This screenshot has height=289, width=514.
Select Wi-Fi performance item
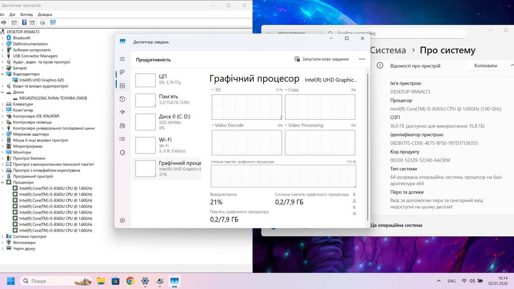coord(167,145)
